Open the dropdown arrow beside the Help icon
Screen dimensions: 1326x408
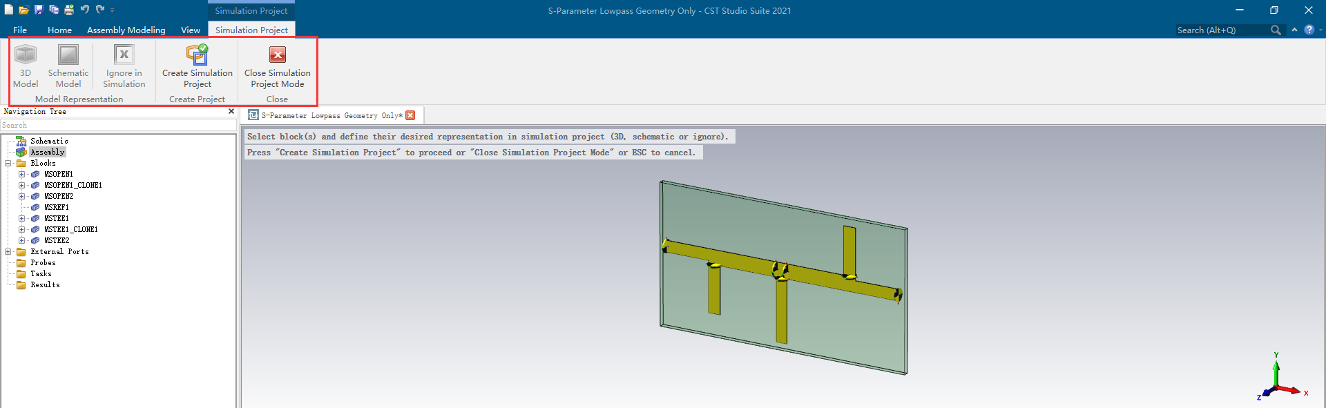(x=1320, y=30)
